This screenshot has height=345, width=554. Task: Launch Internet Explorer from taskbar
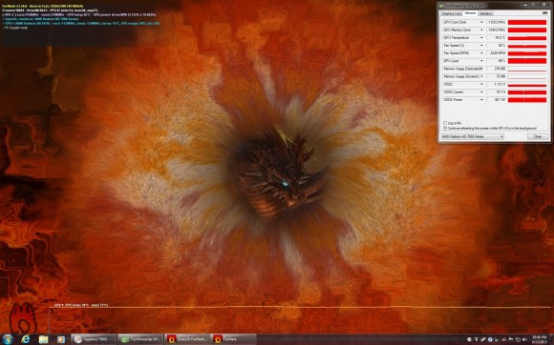(x=26, y=339)
